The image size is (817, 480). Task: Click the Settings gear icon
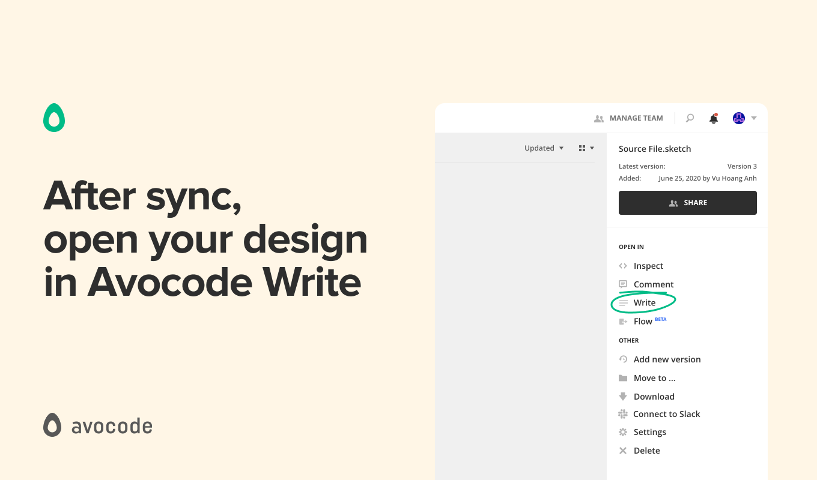pyautogui.click(x=623, y=432)
